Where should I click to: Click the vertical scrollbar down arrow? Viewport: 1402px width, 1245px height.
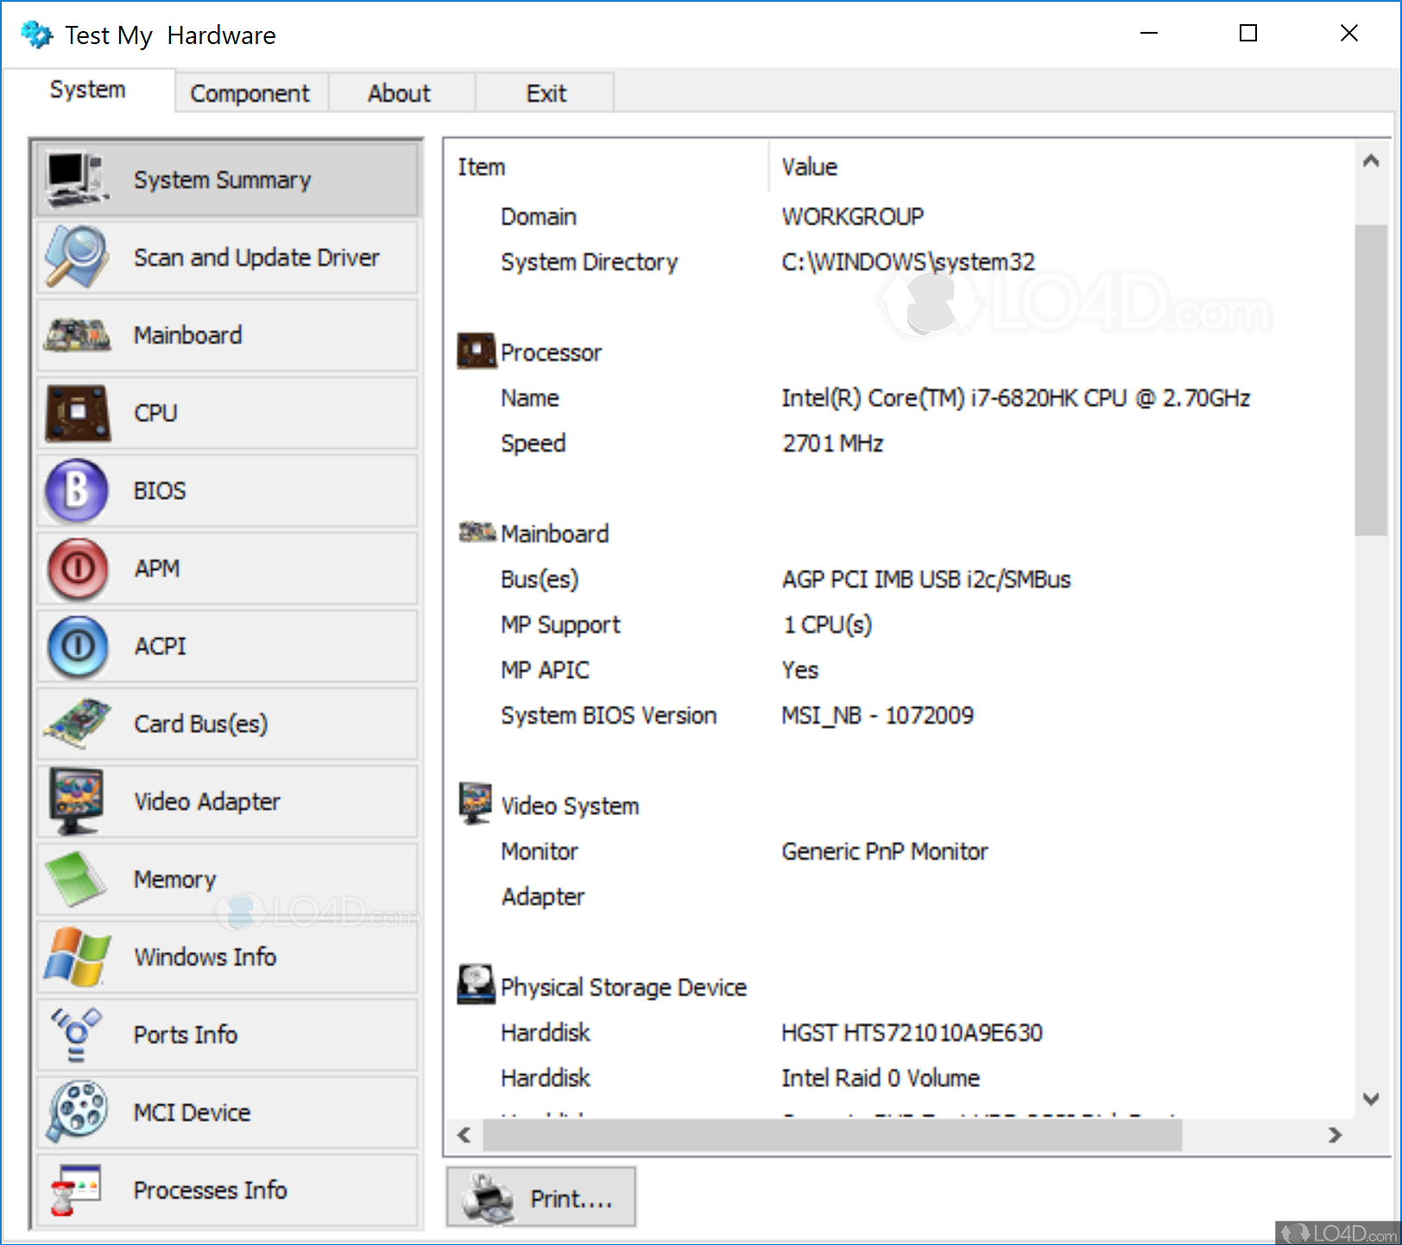[x=1370, y=1099]
